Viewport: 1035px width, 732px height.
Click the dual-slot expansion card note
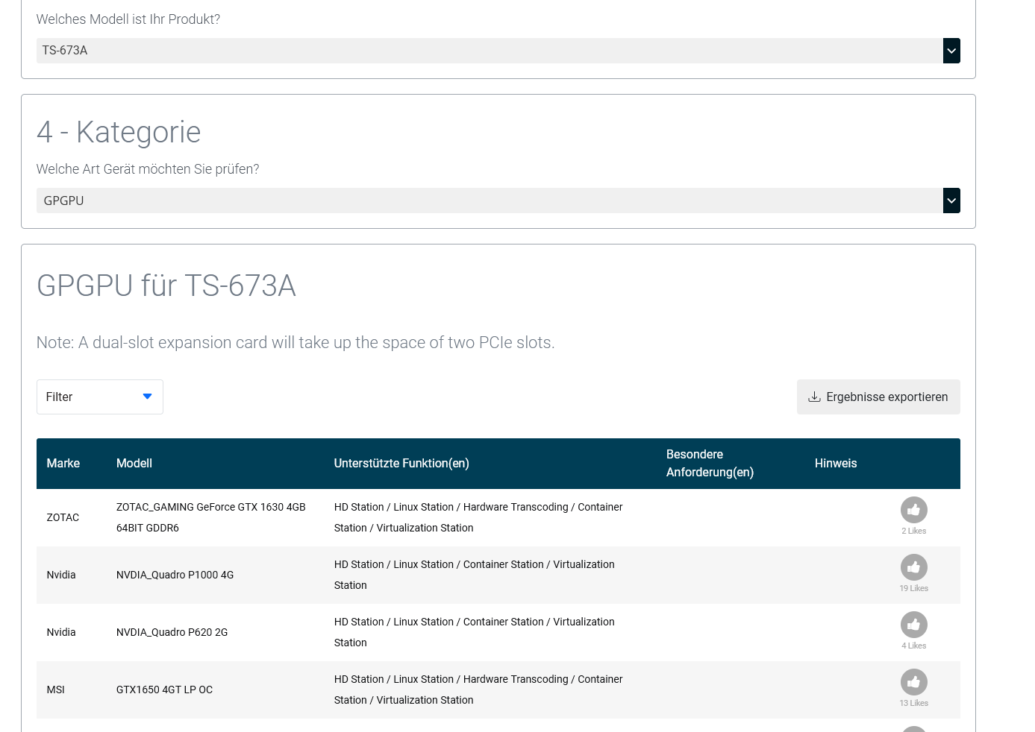tap(296, 342)
